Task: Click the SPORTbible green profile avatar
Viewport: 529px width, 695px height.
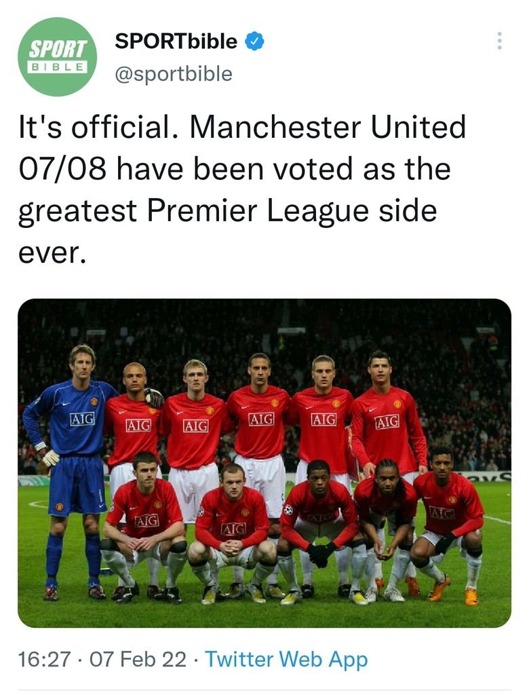Action: 57,57
